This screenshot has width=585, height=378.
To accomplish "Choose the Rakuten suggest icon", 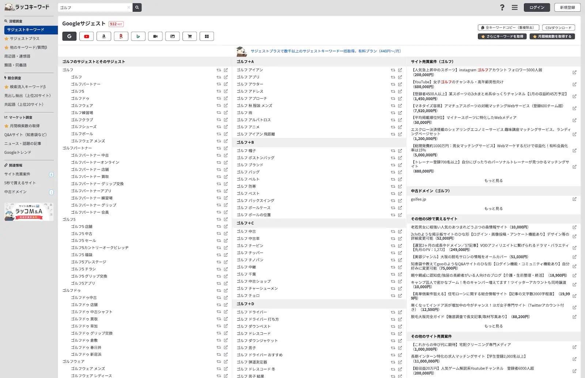I will point(121,36).
